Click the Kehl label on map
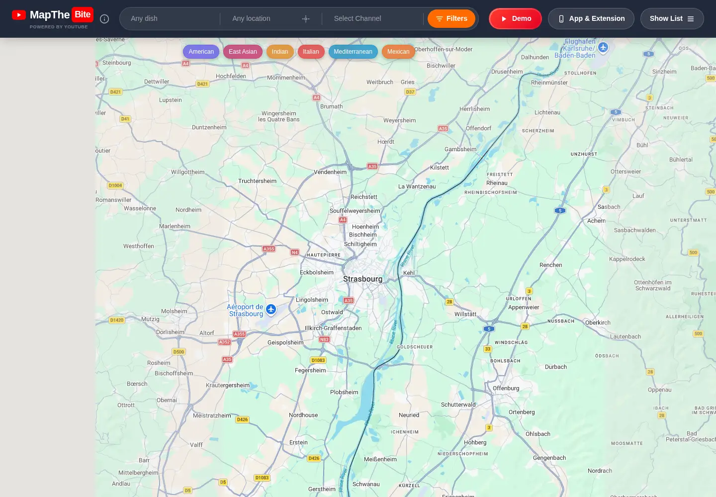 [x=409, y=273]
